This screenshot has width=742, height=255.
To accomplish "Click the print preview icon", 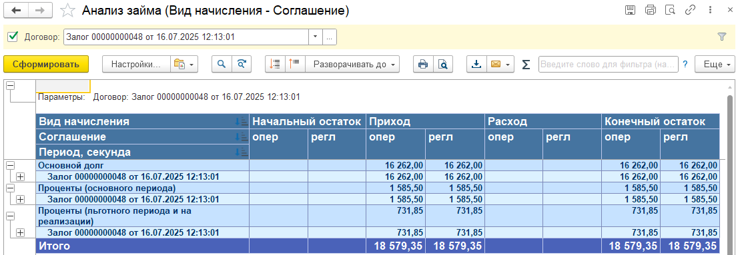I will click(x=443, y=64).
